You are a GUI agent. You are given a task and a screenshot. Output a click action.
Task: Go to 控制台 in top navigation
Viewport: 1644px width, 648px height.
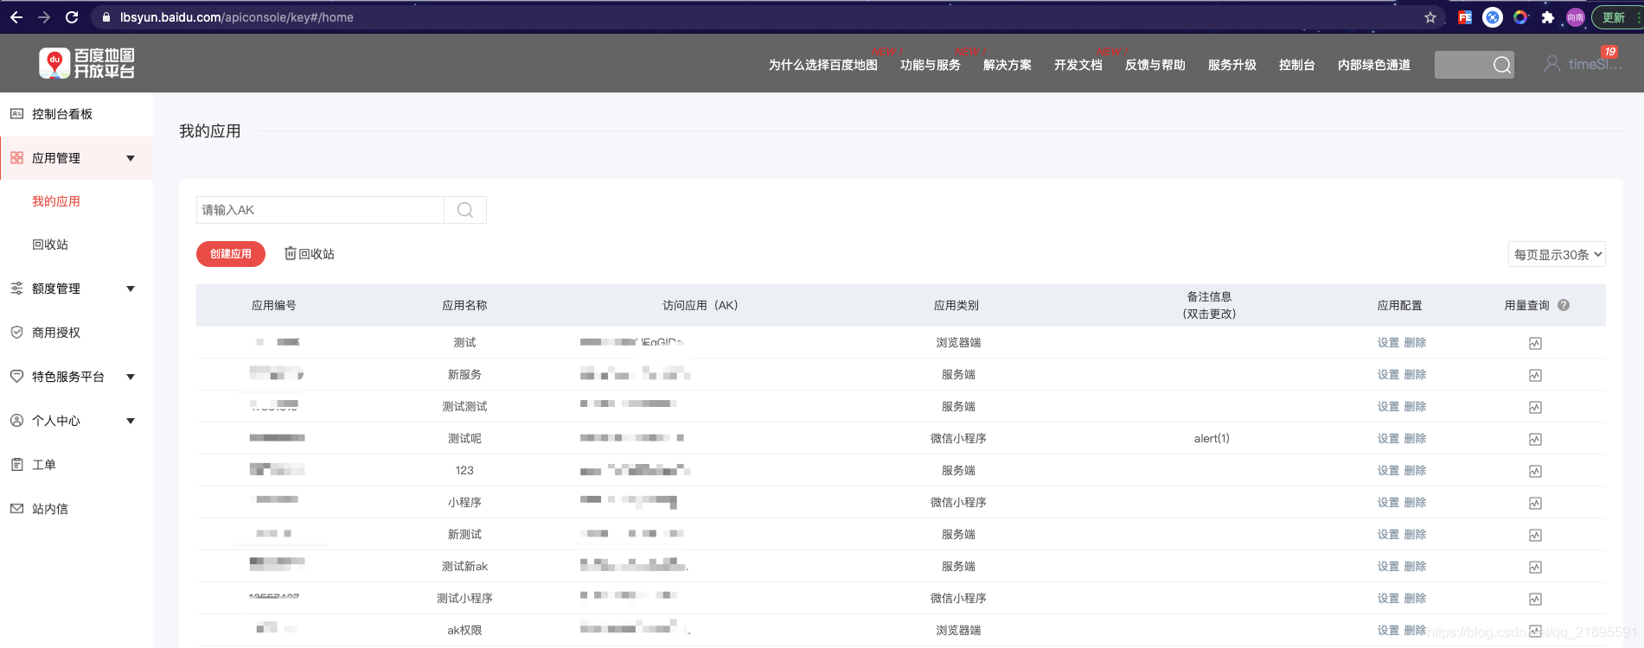[x=1296, y=65]
